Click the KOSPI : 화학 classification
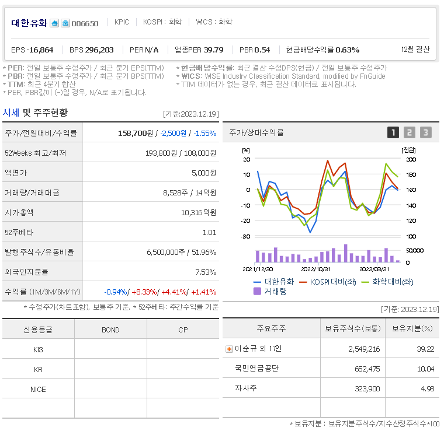Screen dimensions: 444x431 point(162,22)
